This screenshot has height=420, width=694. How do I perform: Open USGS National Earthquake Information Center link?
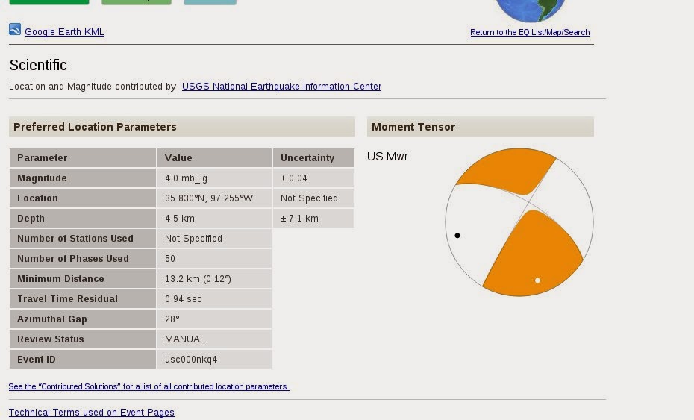tap(281, 87)
